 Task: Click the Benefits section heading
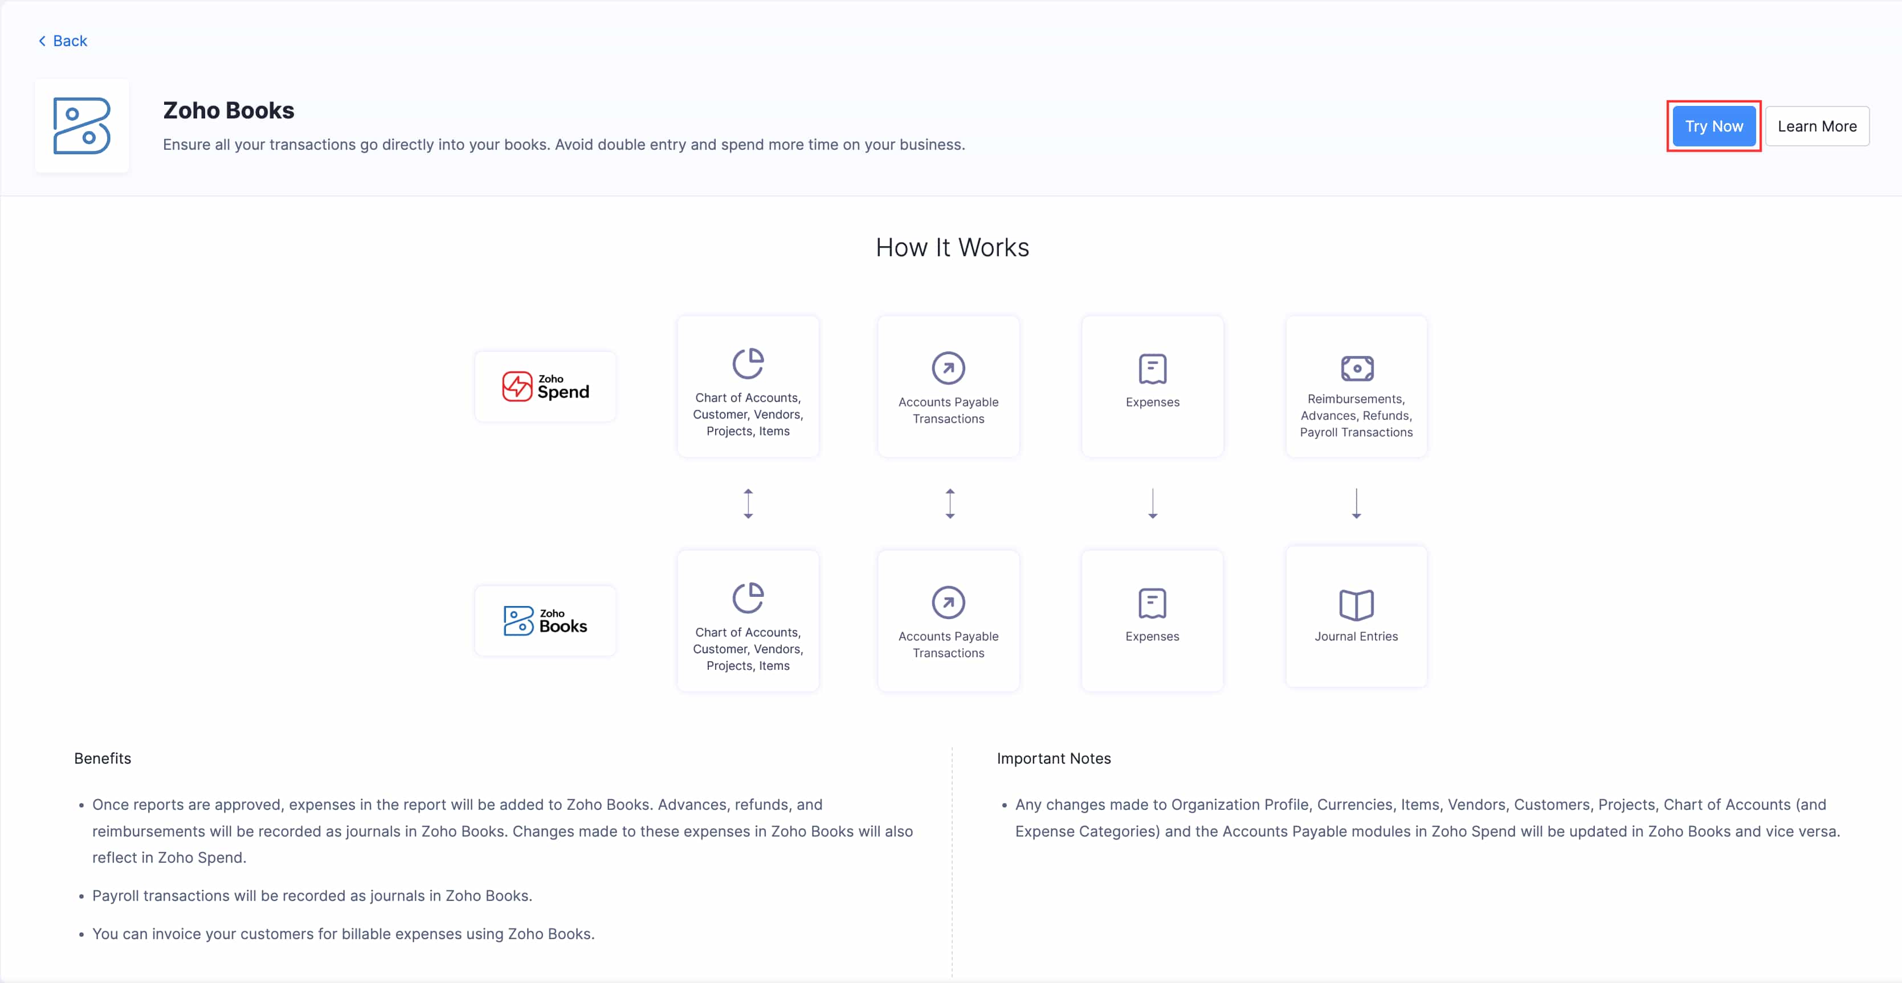coord(102,758)
